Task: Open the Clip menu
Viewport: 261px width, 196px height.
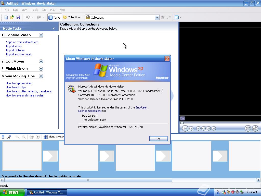Action: (44, 10)
